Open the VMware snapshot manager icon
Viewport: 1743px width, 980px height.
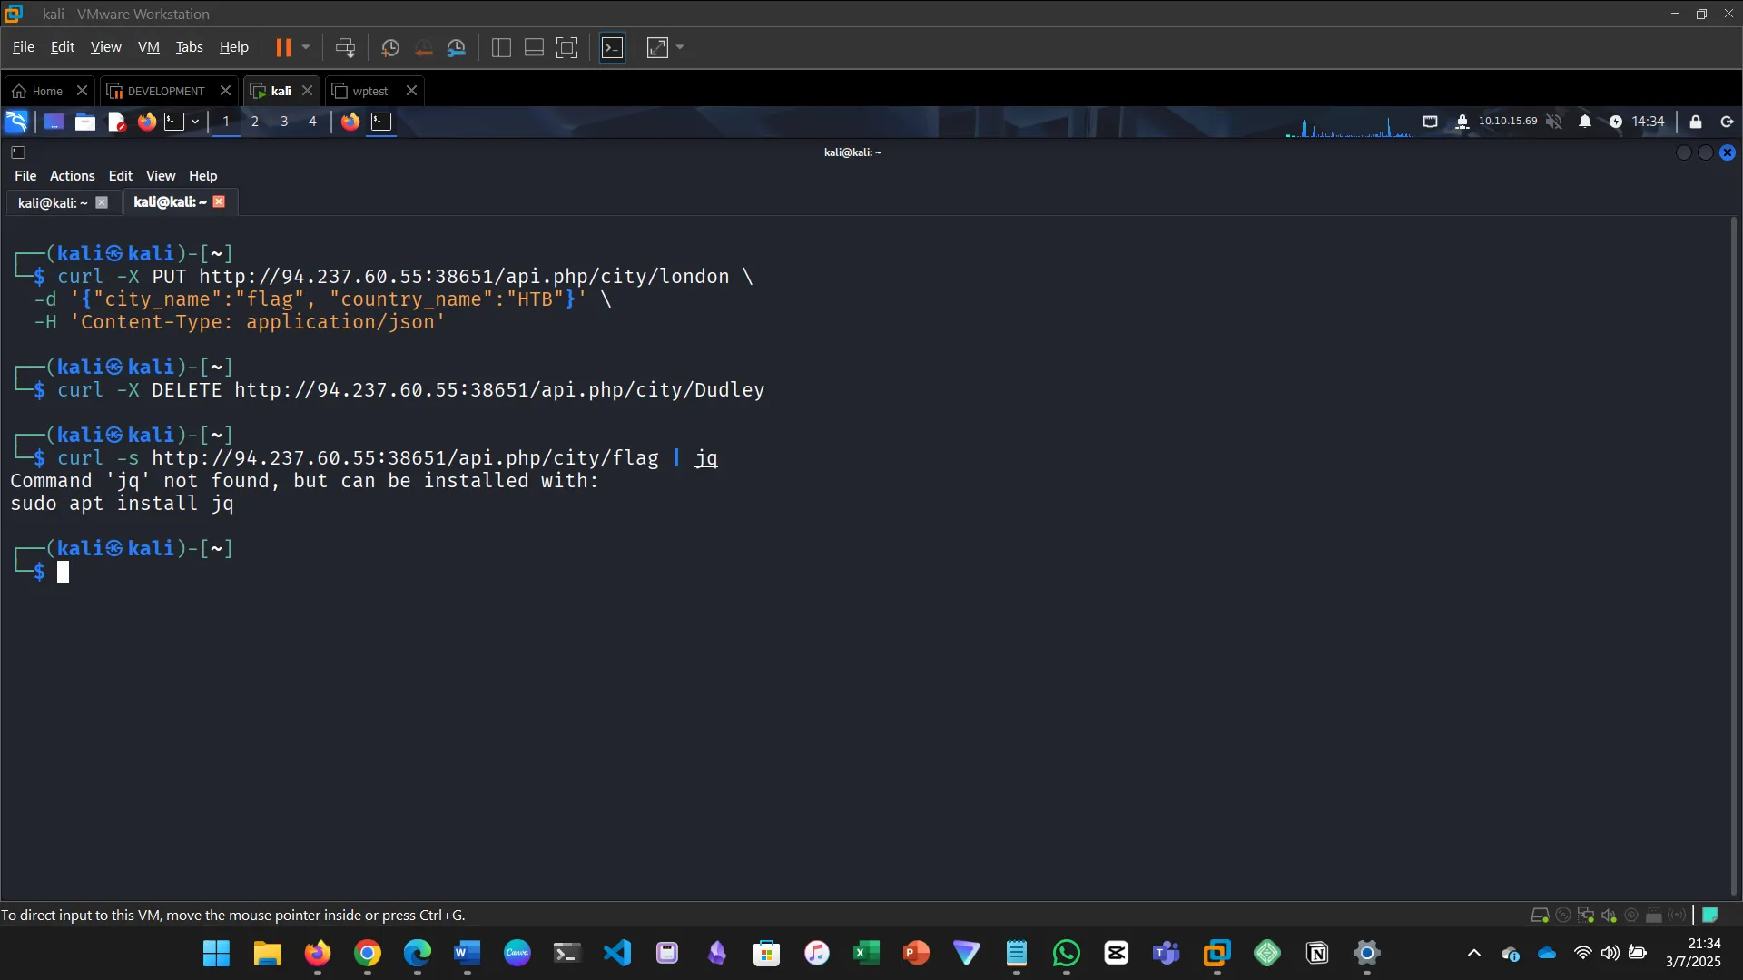[x=457, y=47]
